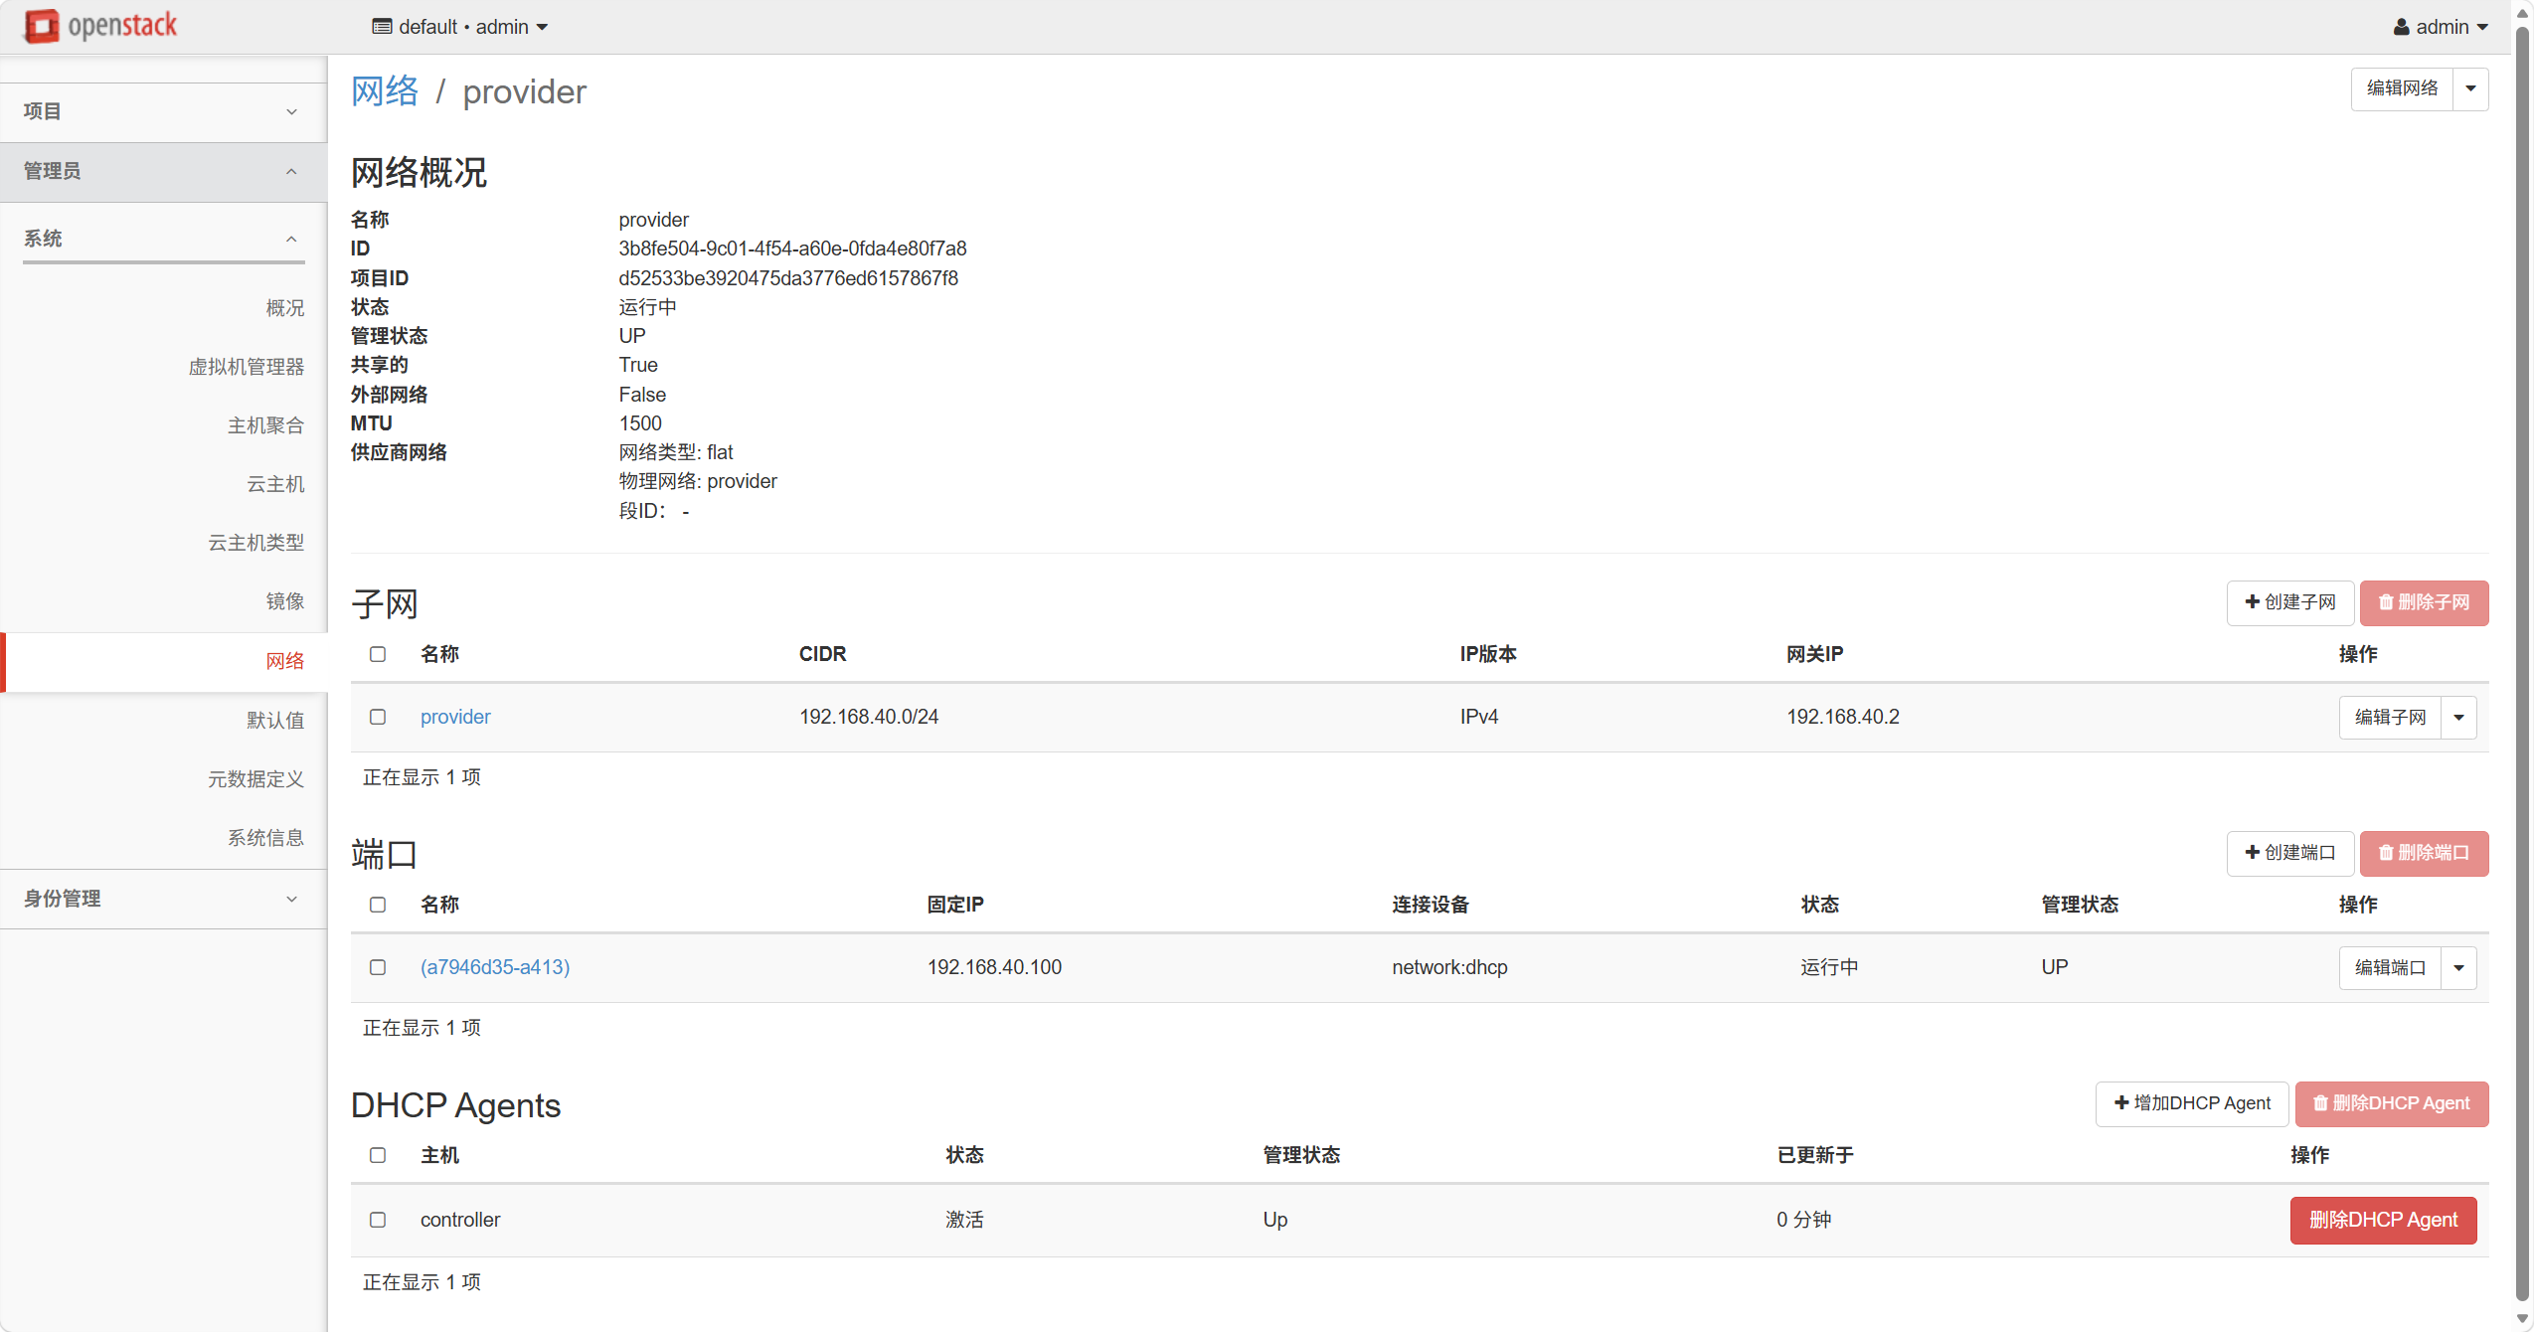Open 系统信息 in the sidebar

[265, 838]
